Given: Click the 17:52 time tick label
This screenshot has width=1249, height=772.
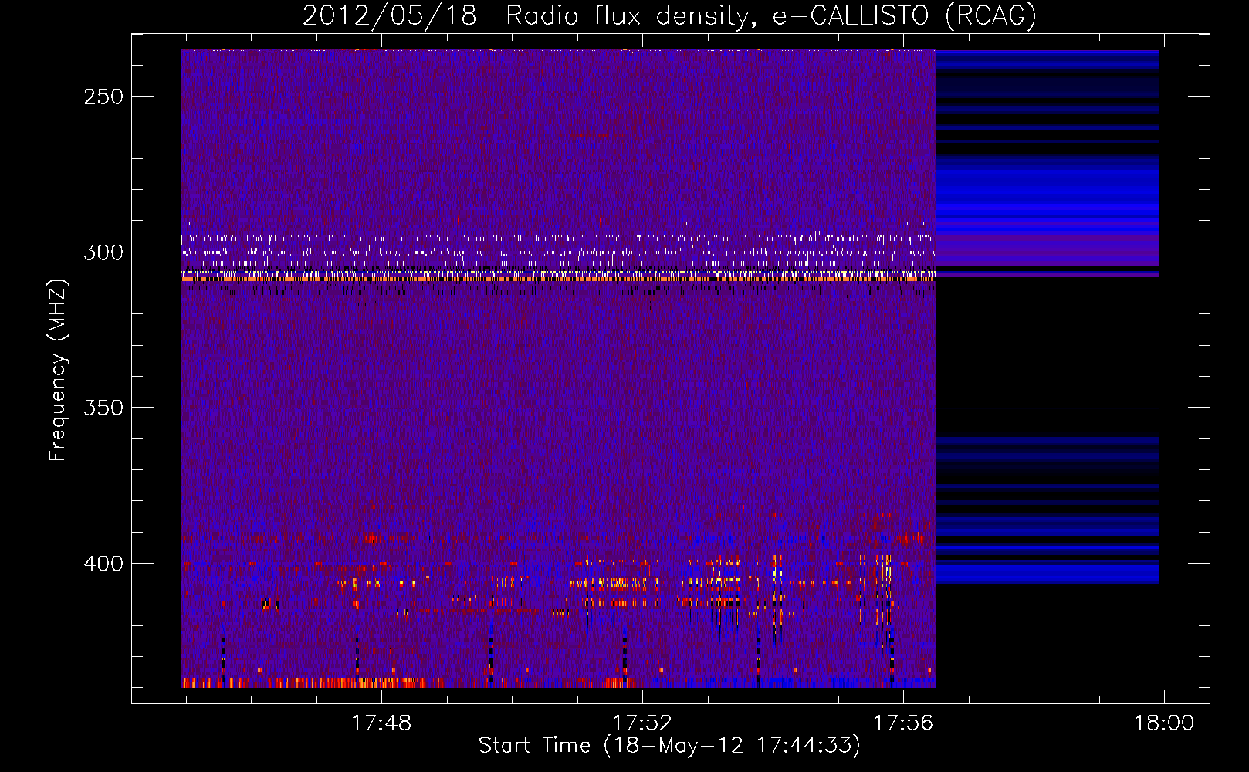Looking at the screenshot, I should click(642, 723).
